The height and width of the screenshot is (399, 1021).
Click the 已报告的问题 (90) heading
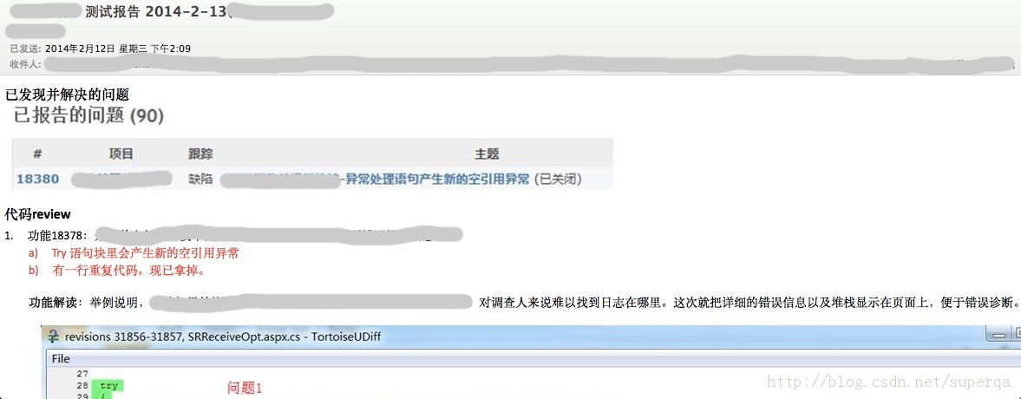(89, 116)
